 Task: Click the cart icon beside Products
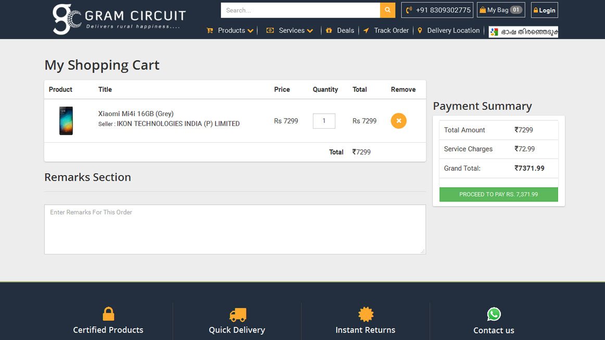tap(210, 31)
